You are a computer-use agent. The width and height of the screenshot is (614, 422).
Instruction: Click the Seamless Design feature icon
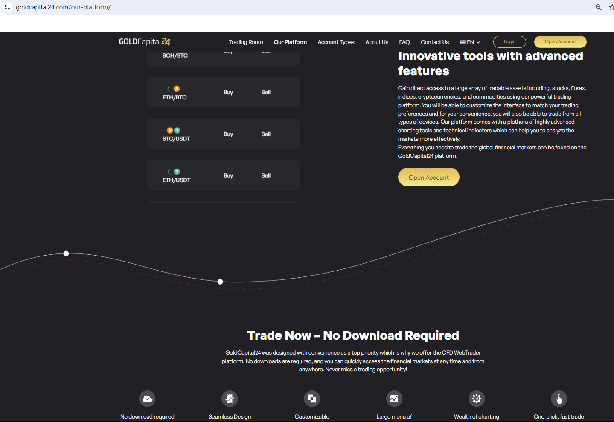230,399
